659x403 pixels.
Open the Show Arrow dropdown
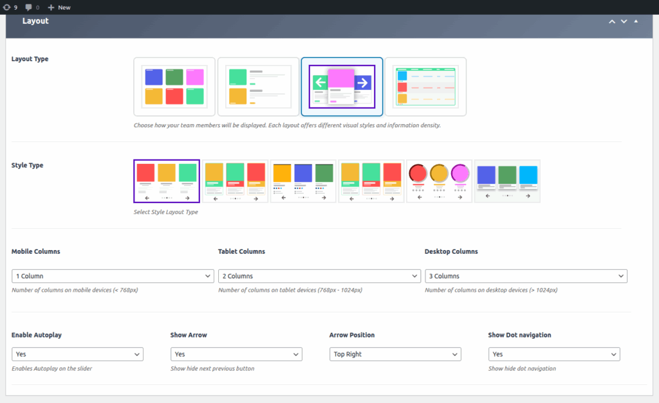tap(236, 354)
